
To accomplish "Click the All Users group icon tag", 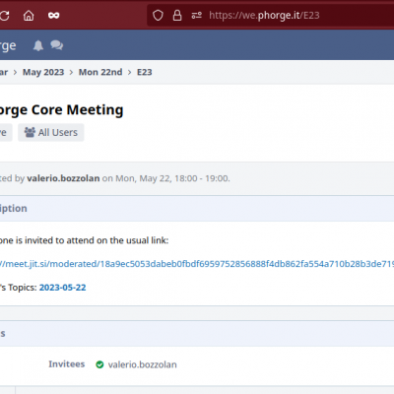I will pos(30,132).
